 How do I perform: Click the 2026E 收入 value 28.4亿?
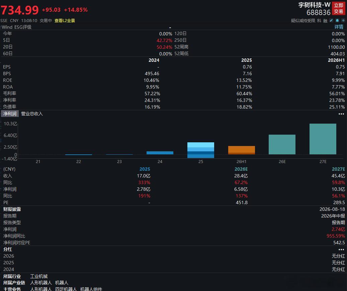point(241,176)
